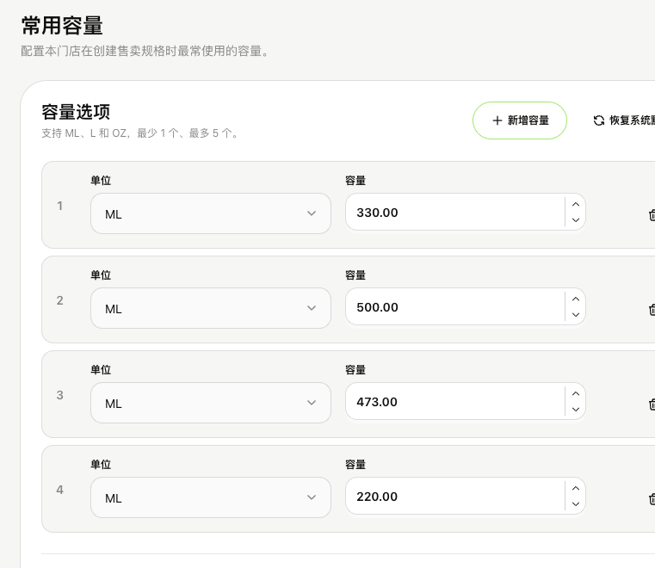Delete capacity row 2 with trash icon
This screenshot has width=655, height=568.
(x=652, y=310)
